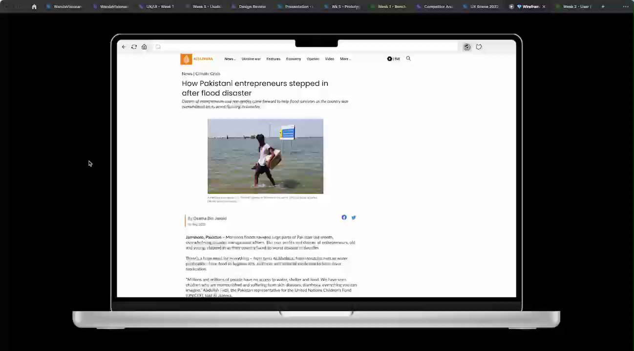Screen dimensions: 634x351
Task: Click the shield-shaped extension icon in browser toolbar
Action: (479, 47)
